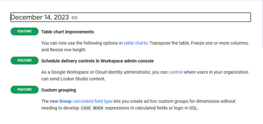Click the 'calculated field type' link
263x124 pixels.
(92, 101)
